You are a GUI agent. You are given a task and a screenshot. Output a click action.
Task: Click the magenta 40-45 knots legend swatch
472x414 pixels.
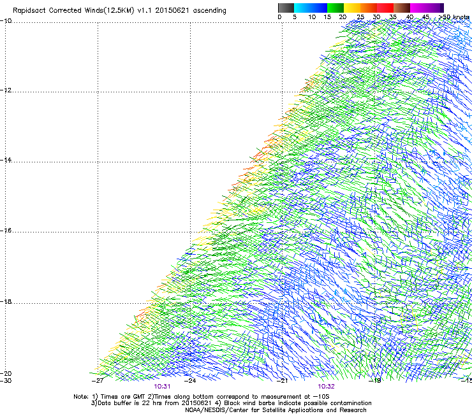coord(418,8)
